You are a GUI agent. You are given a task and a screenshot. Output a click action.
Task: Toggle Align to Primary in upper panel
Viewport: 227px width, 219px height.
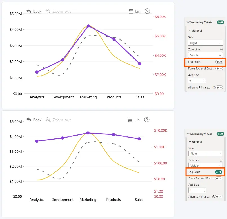(x=219, y=87)
